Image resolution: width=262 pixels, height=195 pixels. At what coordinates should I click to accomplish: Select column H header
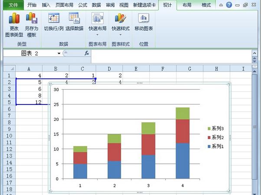pos(216,68)
